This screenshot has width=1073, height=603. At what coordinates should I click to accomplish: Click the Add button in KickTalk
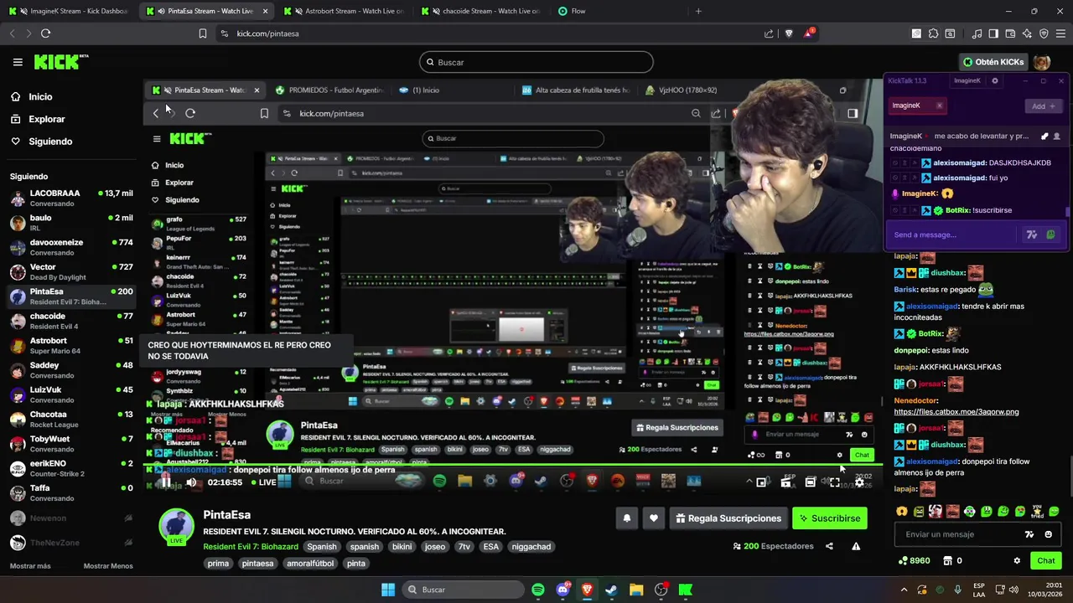[x=1044, y=106]
